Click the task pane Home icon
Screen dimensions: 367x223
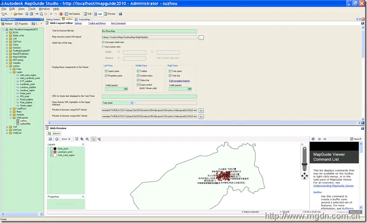point(313,139)
